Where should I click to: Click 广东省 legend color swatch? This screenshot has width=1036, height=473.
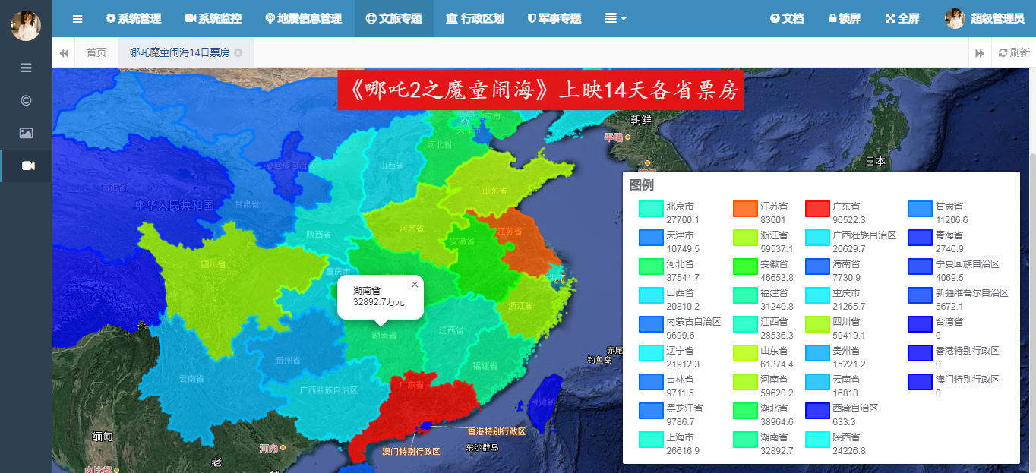coord(817,209)
